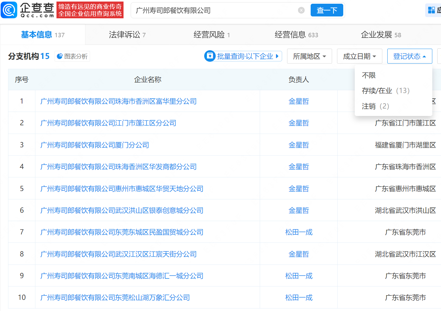Viewport: 441px width, 311px height.
Task: Click the 福建省厦门市湖里区 region cell
Action: [x=405, y=145]
